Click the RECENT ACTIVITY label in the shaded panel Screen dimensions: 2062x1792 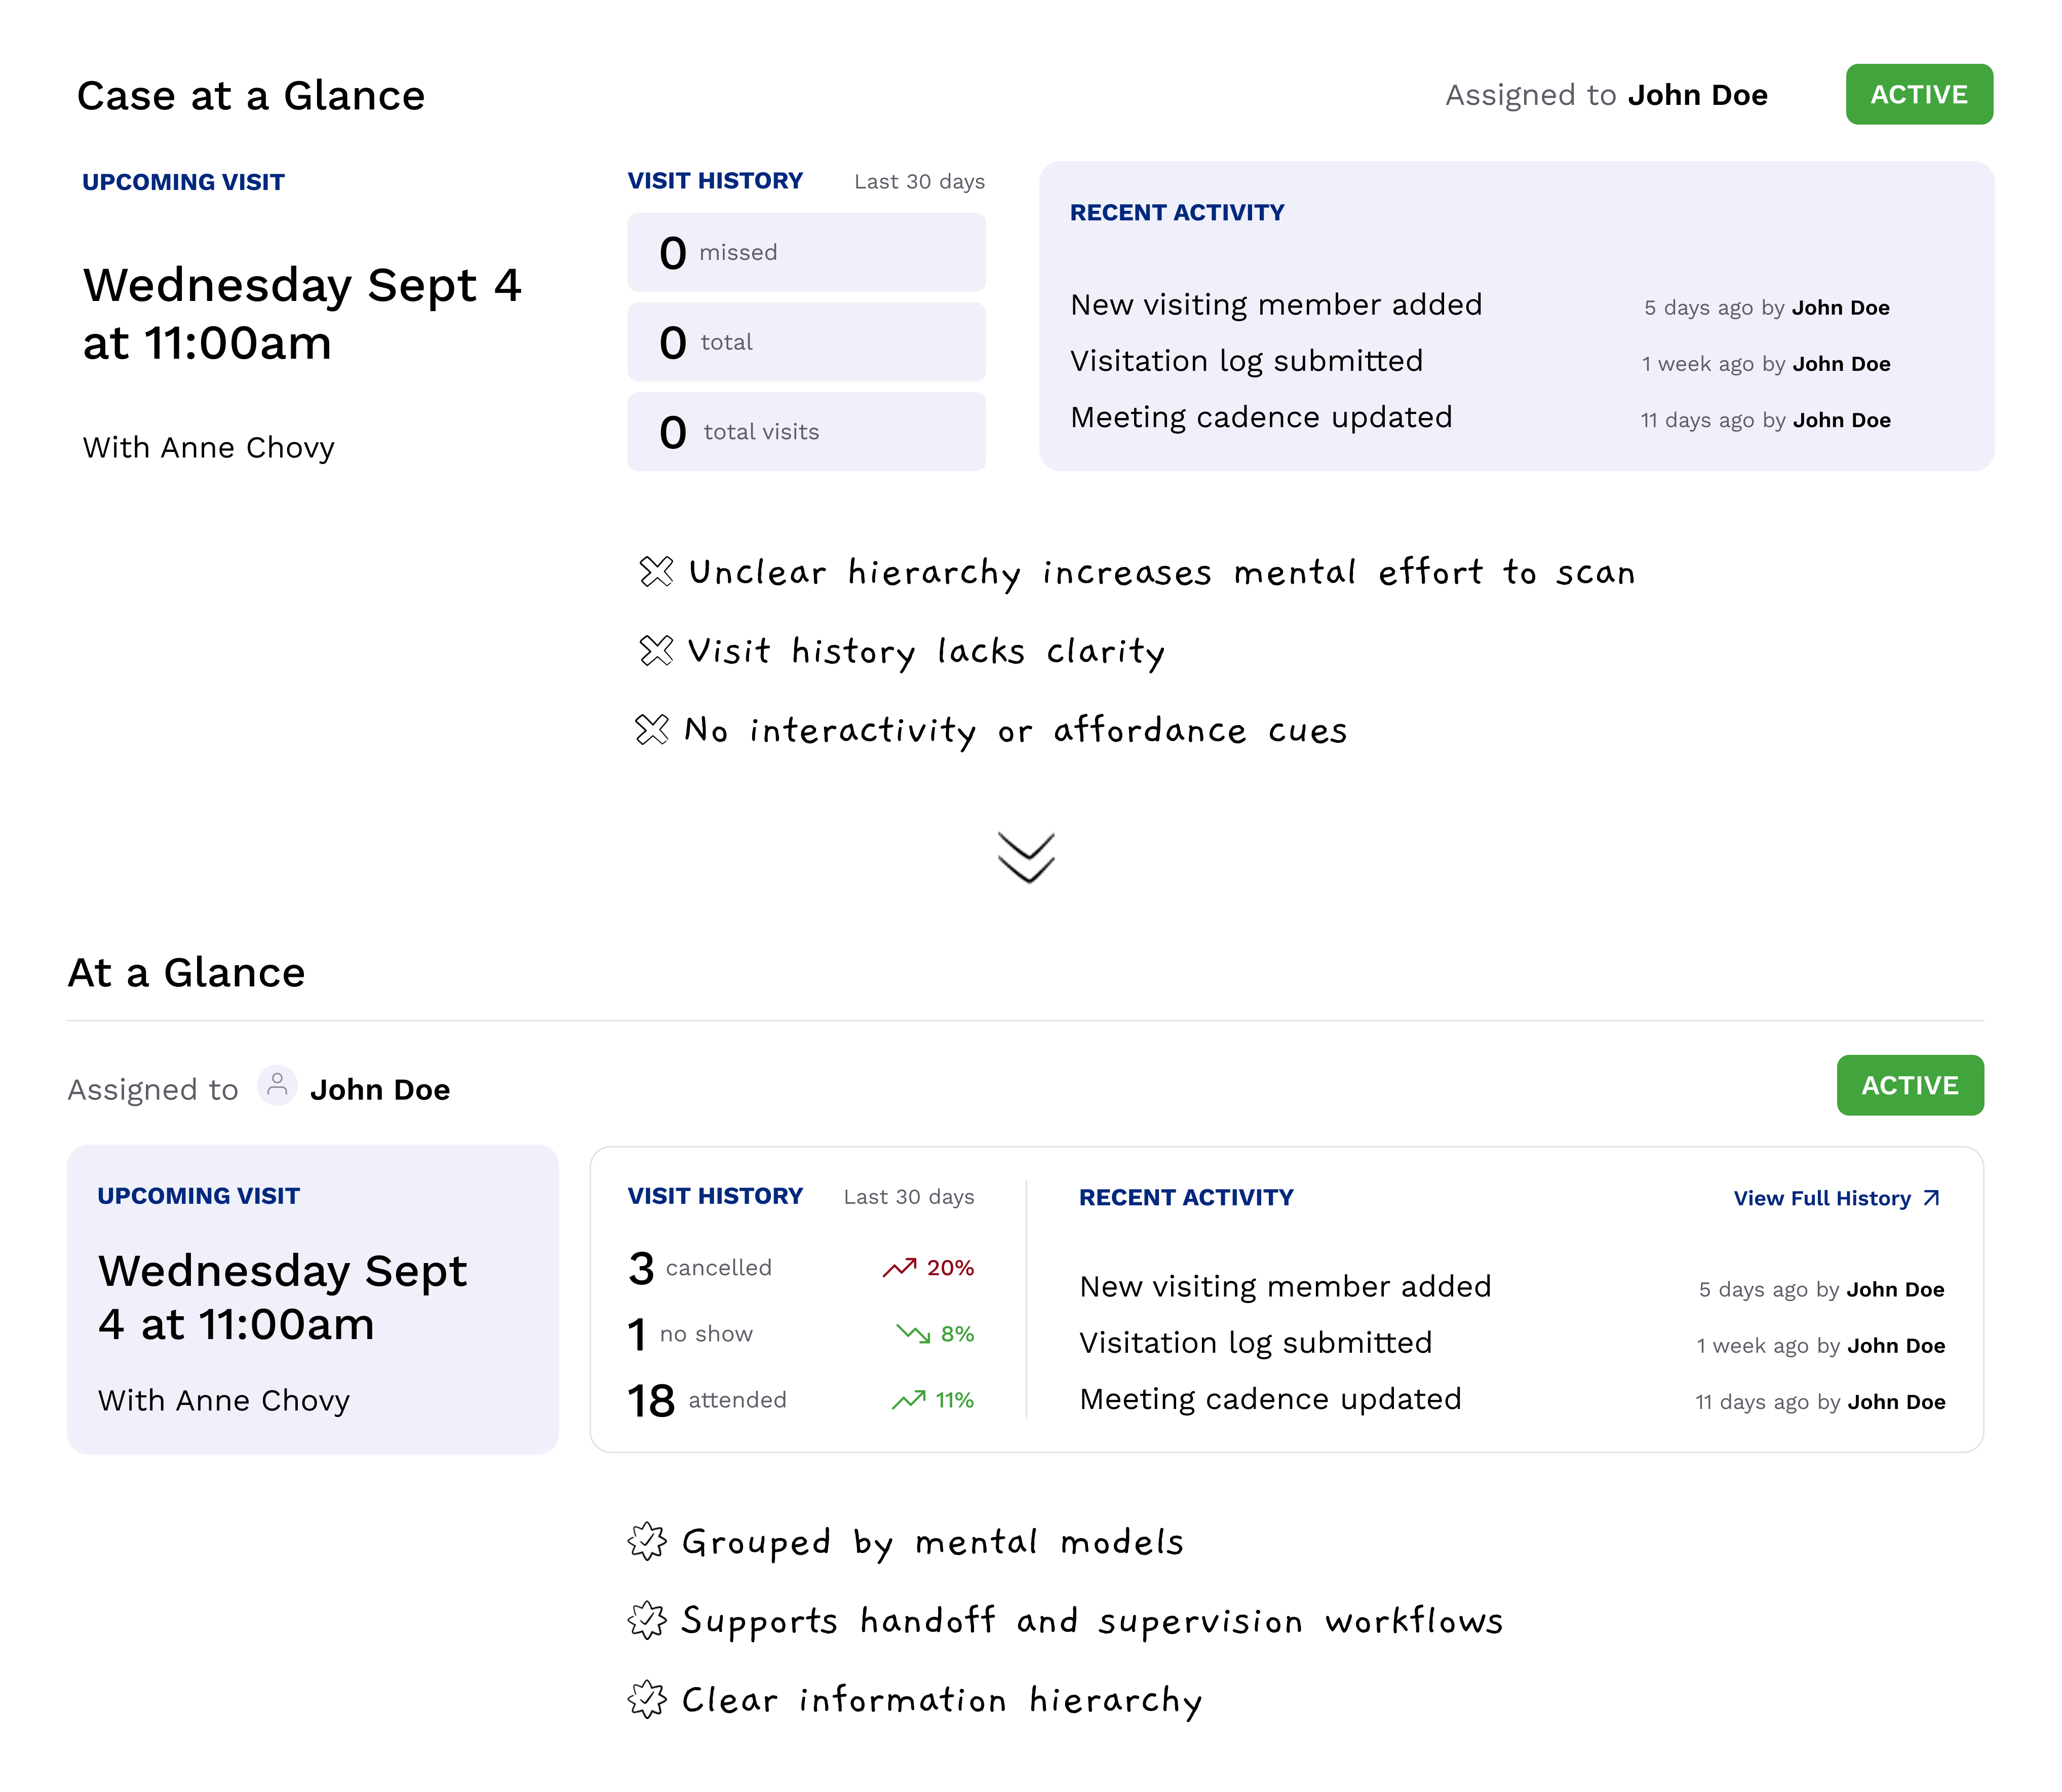pyautogui.click(x=1178, y=212)
